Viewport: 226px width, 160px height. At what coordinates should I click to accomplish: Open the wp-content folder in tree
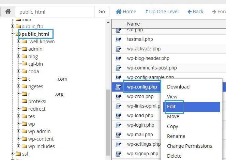[x=41, y=139]
